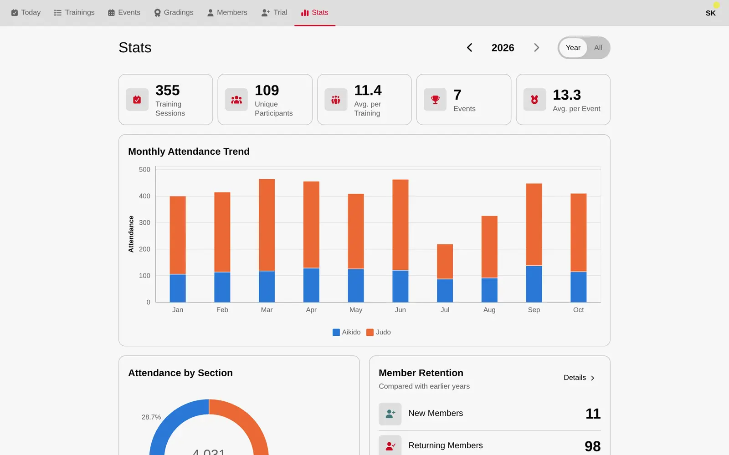The image size is (729, 455).
Task: Click the 13.3 Avg. per Event value
Action: tap(567, 95)
